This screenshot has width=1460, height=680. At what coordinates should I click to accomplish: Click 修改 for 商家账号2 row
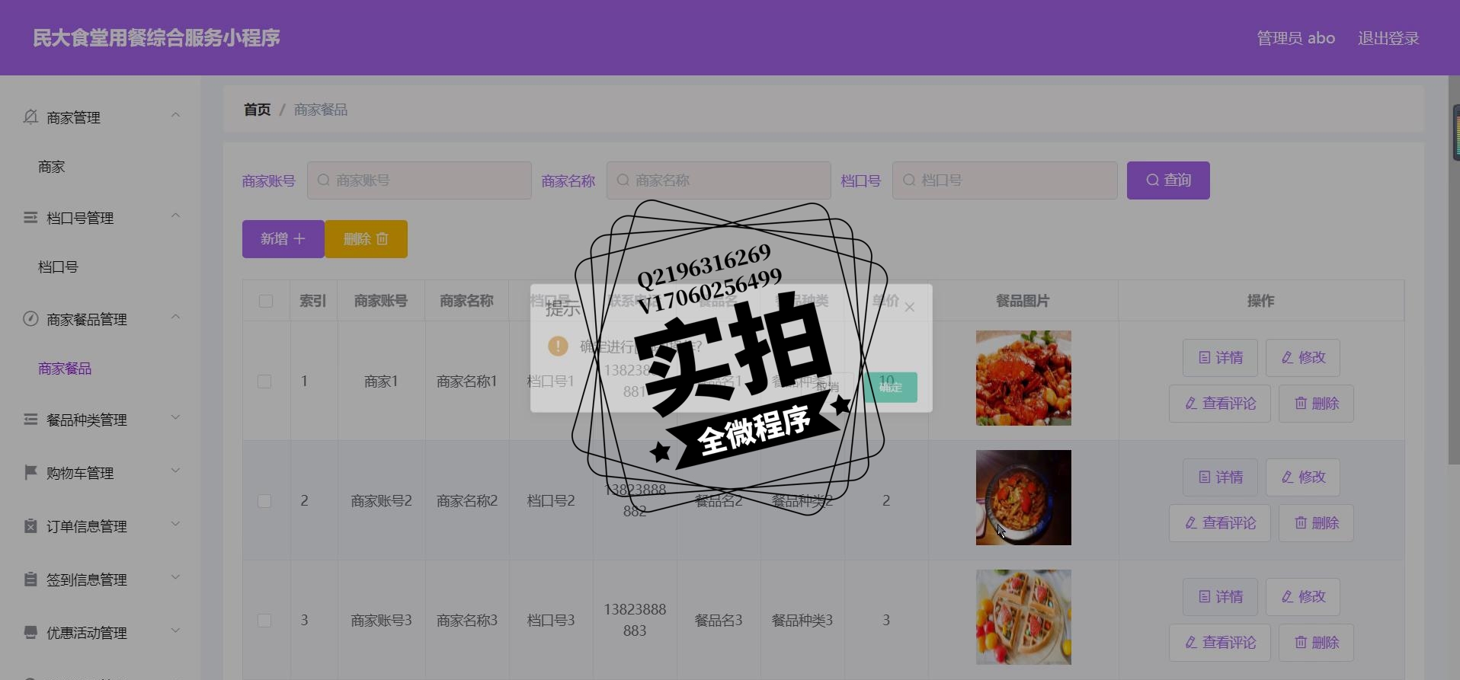[x=1303, y=477]
